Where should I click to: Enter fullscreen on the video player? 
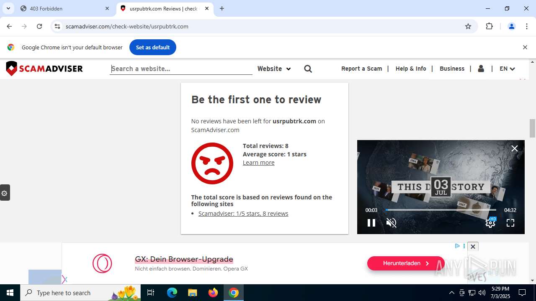[510, 223]
